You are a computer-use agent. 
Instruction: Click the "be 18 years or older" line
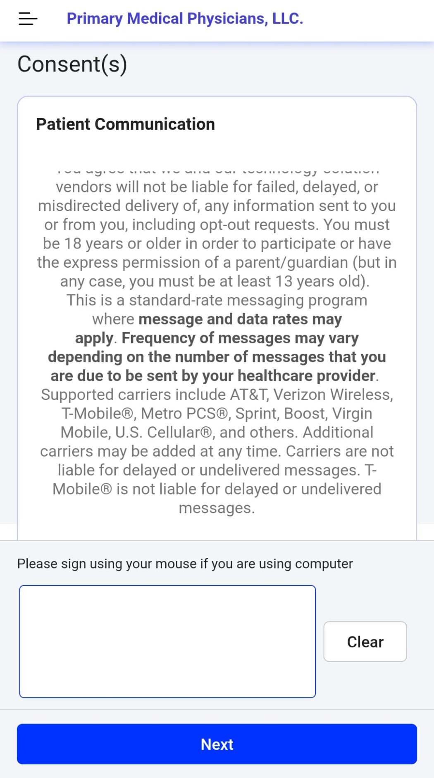[217, 243]
